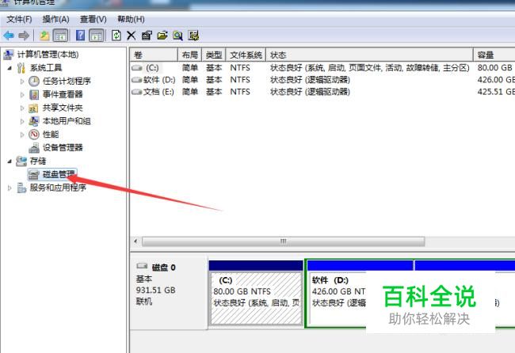Open the 帮助(H) menu
The image size is (515, 353).
(x=131, y=19)
